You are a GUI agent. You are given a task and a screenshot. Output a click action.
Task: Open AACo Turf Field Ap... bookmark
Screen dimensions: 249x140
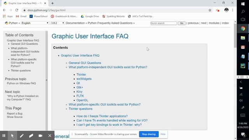[141, 16]
